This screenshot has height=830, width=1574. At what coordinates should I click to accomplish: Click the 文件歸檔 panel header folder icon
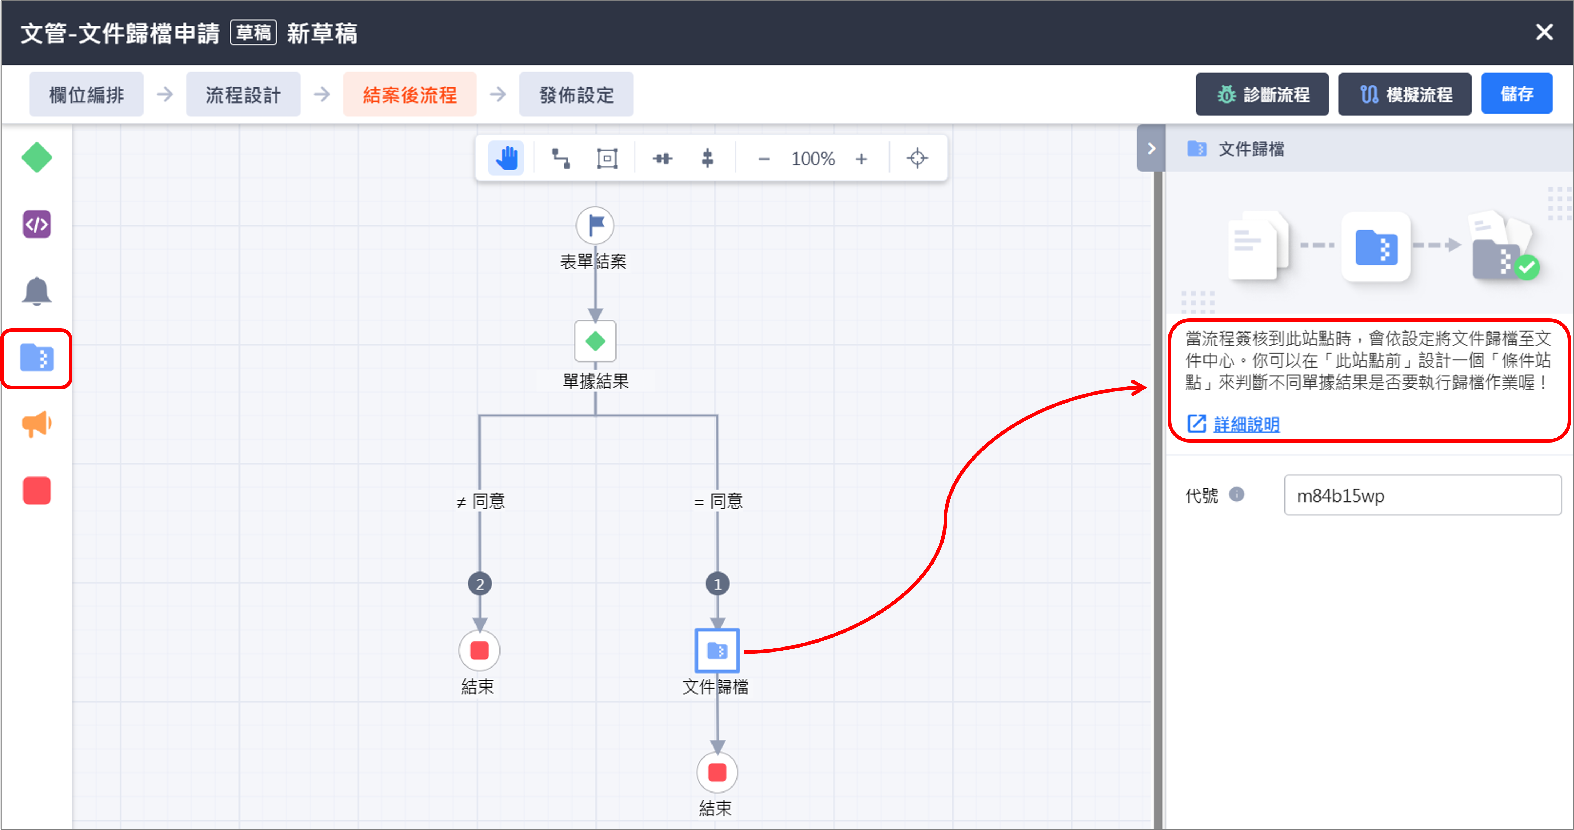click(x=1196, y=149)
